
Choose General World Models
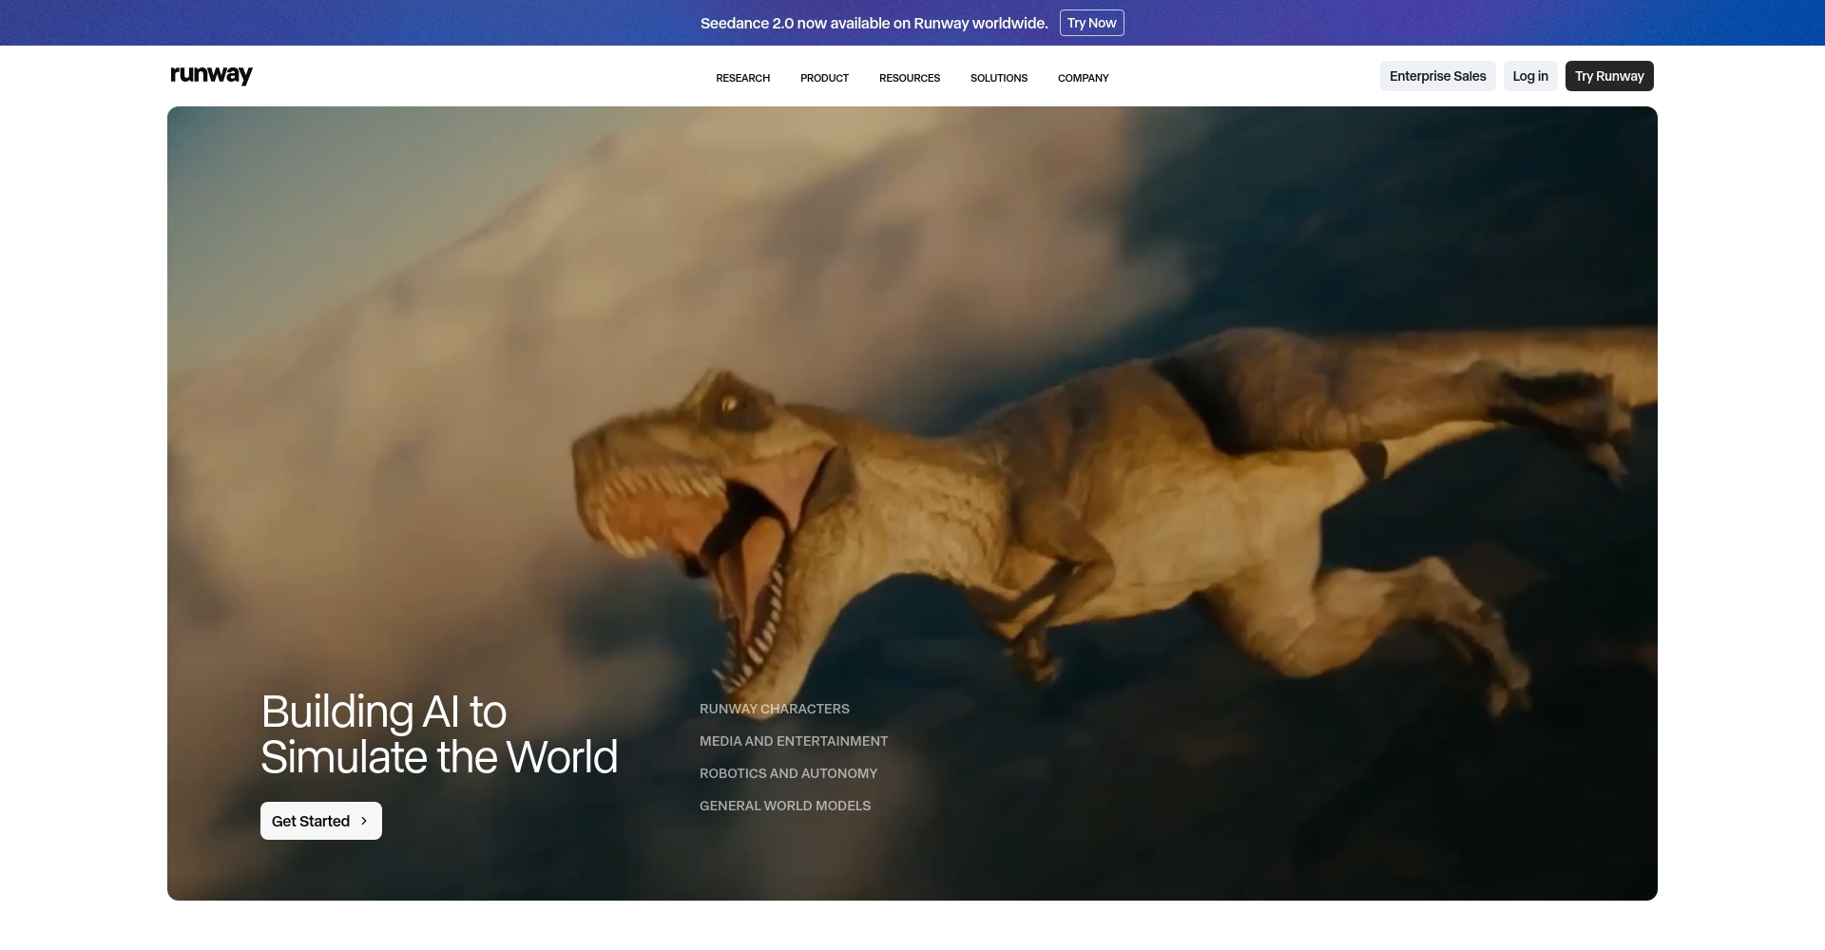click(x=784, y=806)
